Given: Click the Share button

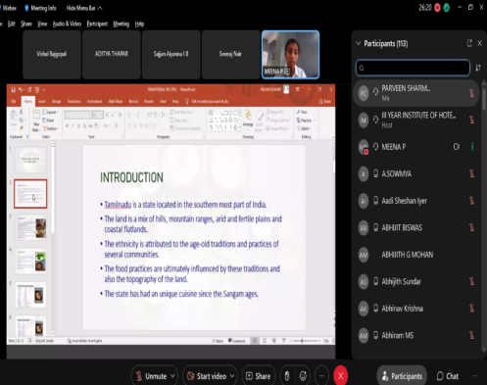Looking at the screenshot, I should tap(259, 376).
